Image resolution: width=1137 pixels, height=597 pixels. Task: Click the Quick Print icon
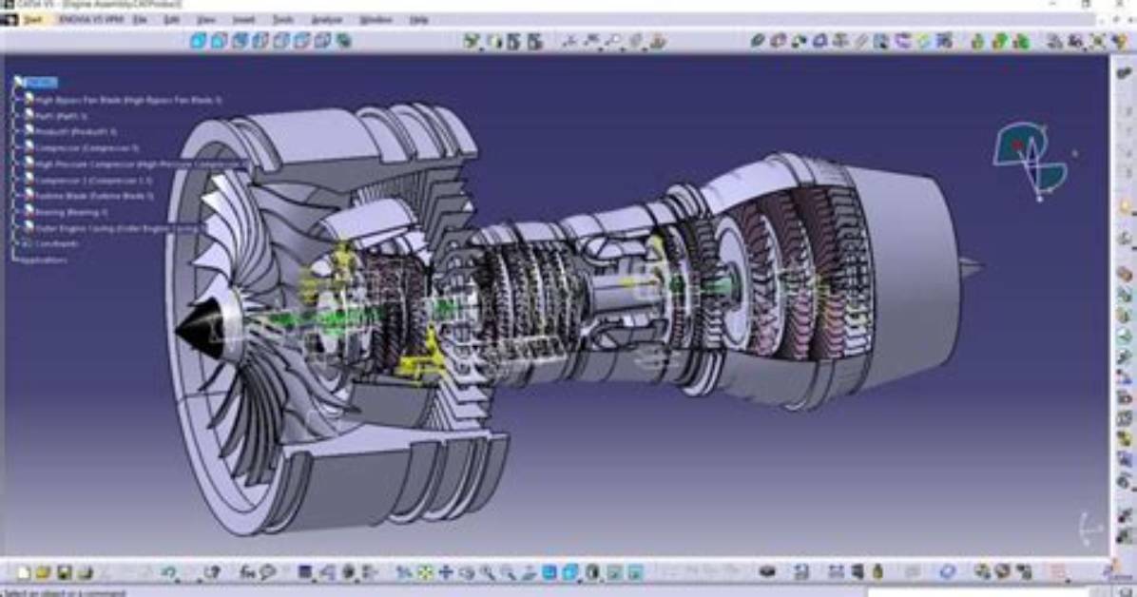click(x=86, y=573)
